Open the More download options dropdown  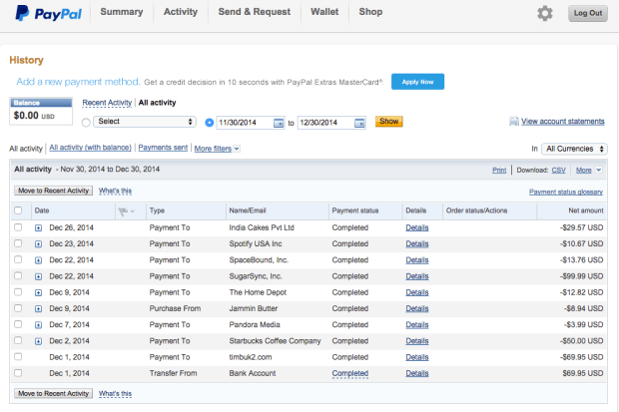pyautogui.click(x=589, y=171)
